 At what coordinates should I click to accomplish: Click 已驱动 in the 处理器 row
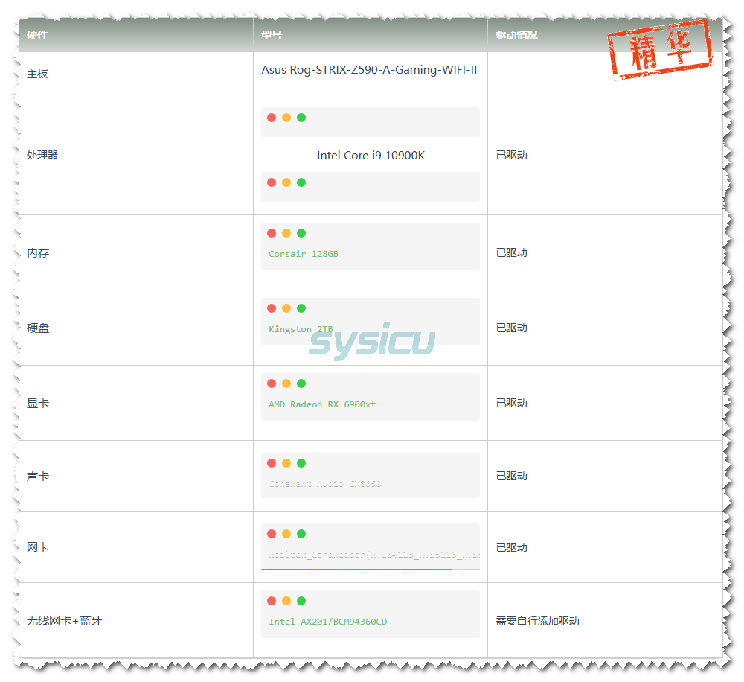[512, 156]
